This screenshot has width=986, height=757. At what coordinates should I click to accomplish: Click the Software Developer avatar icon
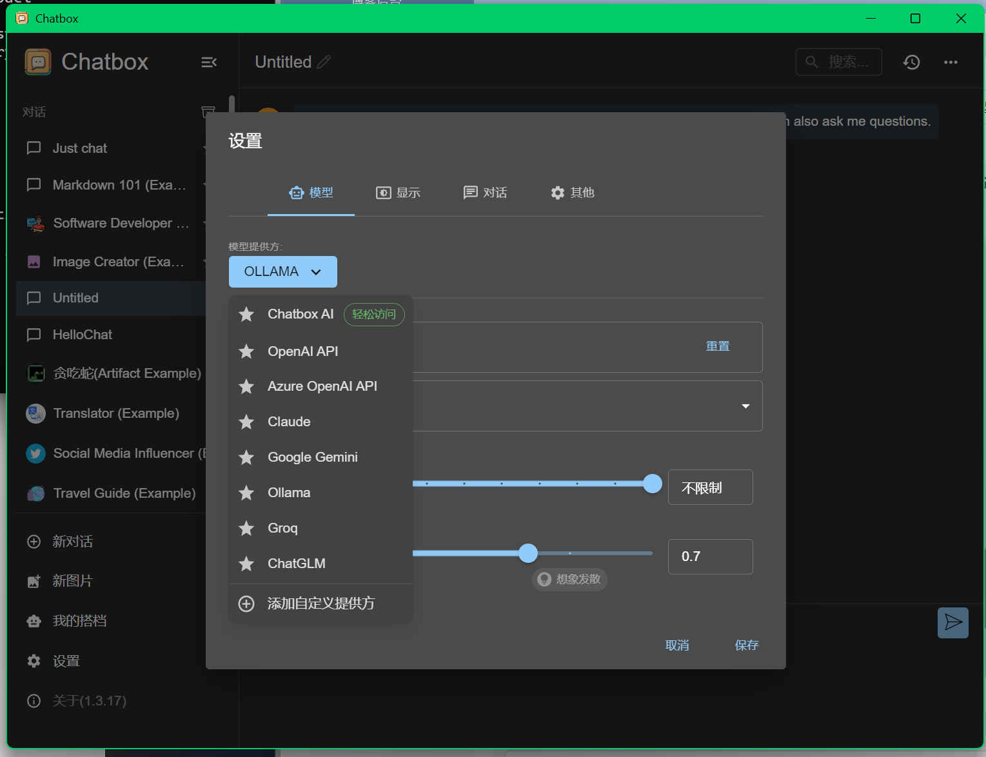(35, 223)
